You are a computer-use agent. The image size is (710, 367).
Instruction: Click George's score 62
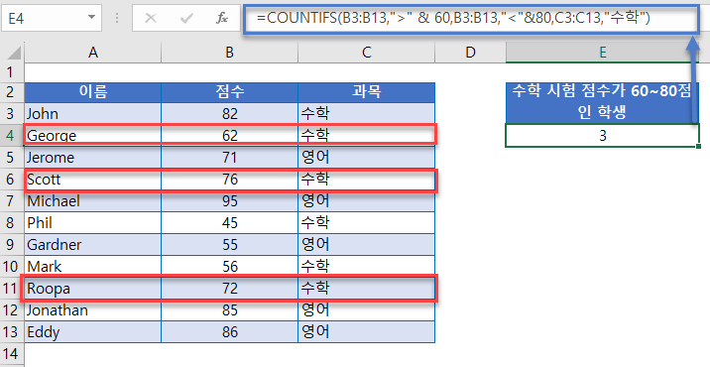click(230, 136)
